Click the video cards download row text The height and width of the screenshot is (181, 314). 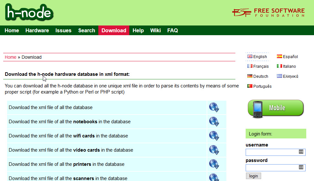(x=71, y=150)
